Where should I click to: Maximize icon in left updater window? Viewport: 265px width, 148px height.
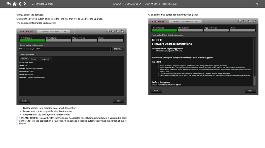point(118,31)
